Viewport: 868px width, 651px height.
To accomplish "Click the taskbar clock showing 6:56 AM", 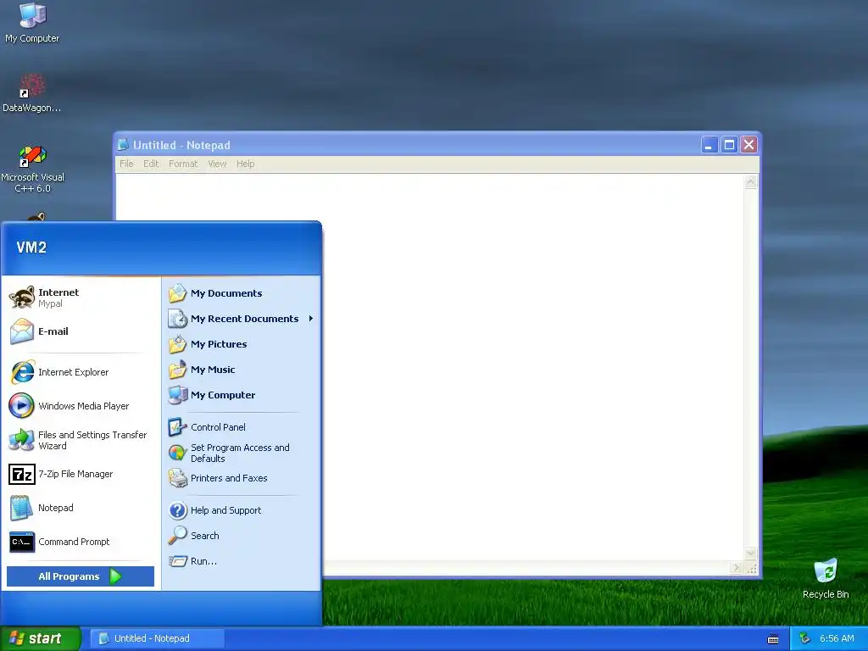I will [x=837, y=638].
